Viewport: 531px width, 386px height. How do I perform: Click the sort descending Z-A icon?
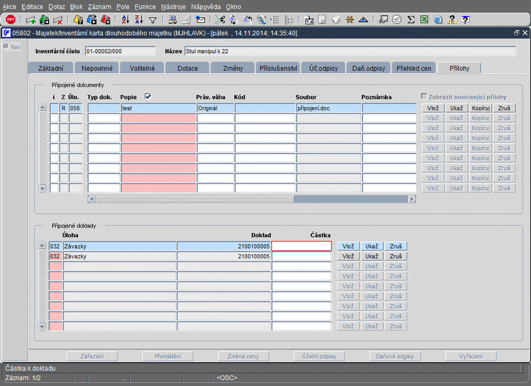point(139,19)
